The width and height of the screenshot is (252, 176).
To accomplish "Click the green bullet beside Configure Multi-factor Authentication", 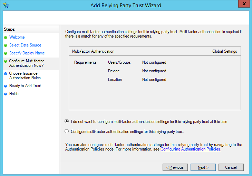I will pos(6,61).
